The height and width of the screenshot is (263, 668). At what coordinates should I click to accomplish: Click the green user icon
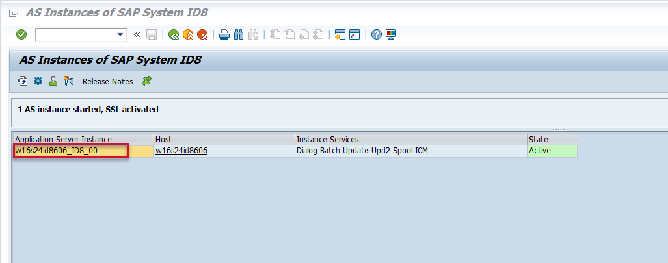click(x=53, y=81)
